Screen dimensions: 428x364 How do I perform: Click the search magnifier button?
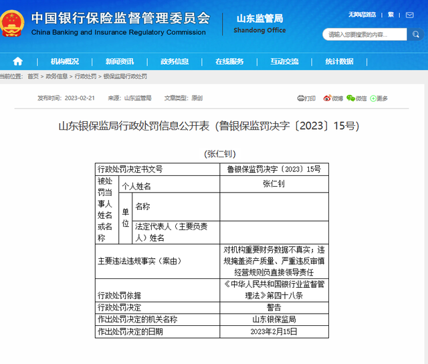[x=416, y=34]
